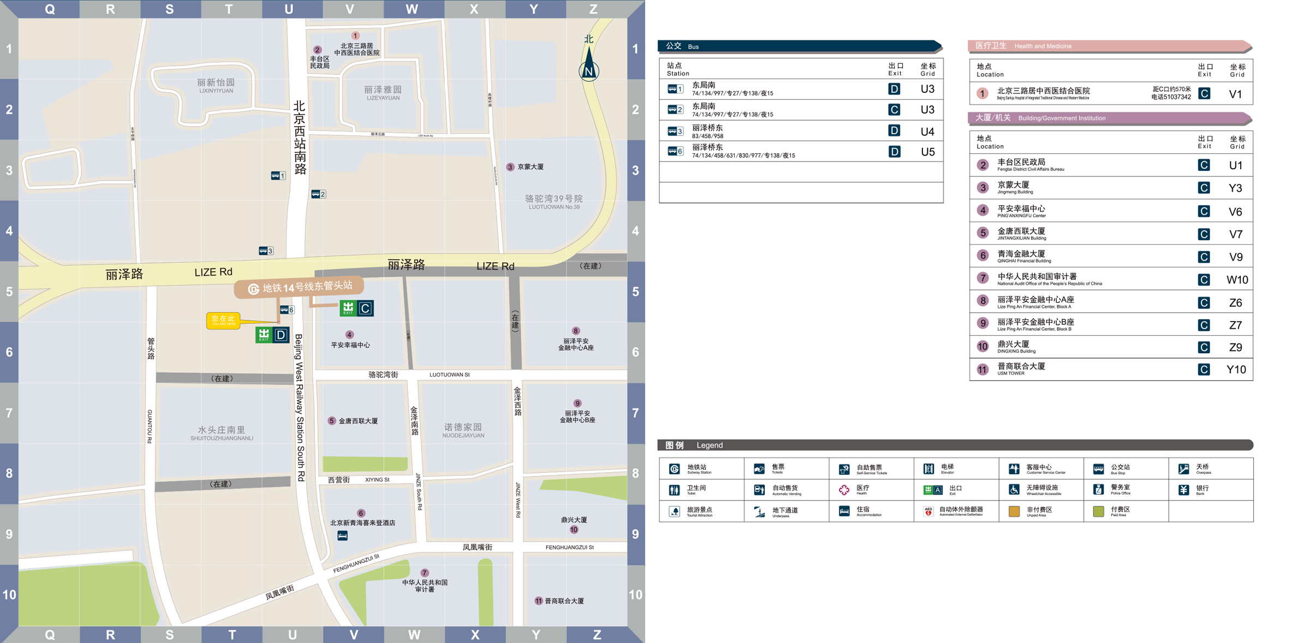The image size is (1310, 643).
Task: Click the Elevator icon in the legend
Action: (x=928, y=469)
